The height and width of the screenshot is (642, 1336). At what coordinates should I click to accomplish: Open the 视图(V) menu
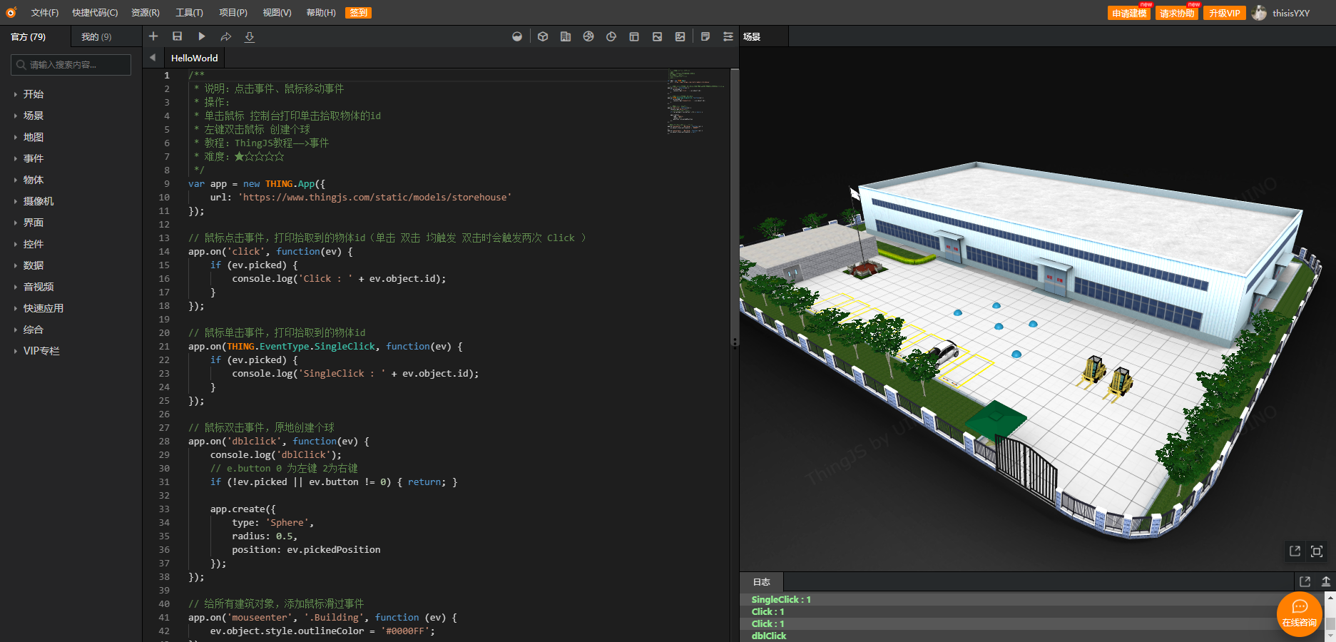pyautogui.click(x=277, y=13)
